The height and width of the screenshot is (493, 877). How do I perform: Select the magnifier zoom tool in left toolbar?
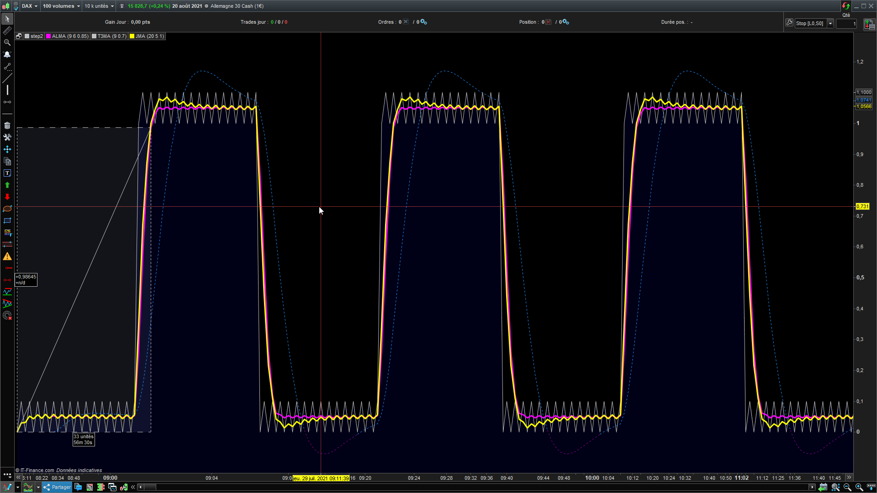7,42
